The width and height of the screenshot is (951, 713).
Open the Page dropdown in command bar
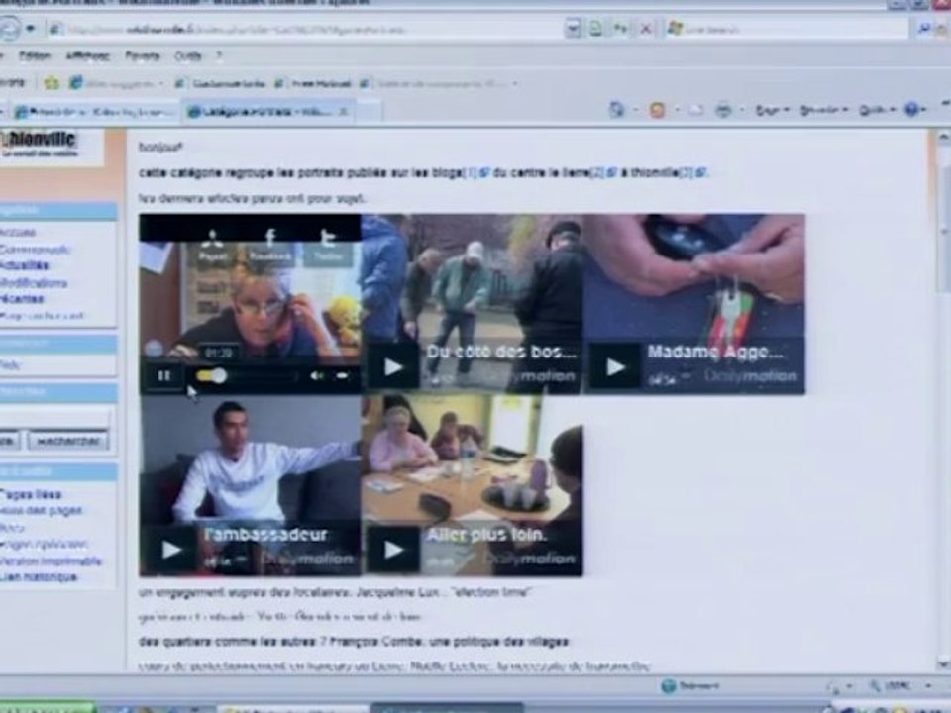click(x=772, y=110)
